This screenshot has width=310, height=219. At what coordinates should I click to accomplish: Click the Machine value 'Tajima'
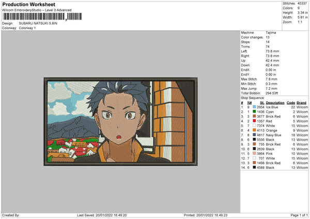[x=271, y=33]
